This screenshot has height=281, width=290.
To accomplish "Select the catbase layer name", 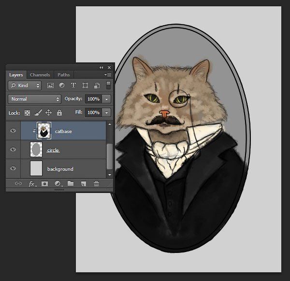I will click(x=63, y=132).
